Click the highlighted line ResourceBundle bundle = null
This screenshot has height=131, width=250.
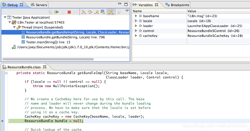tap(54, 121)
